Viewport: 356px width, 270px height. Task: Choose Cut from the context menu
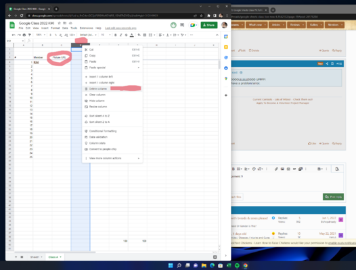tap(112, 49)
